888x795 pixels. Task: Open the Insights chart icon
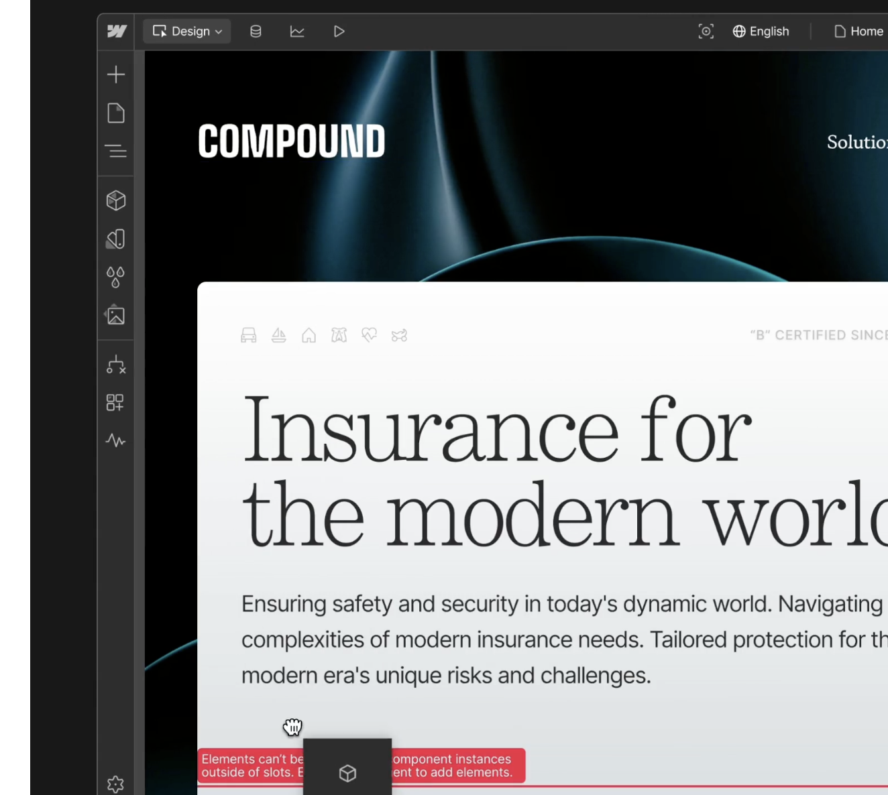click(x=297, y=32)
